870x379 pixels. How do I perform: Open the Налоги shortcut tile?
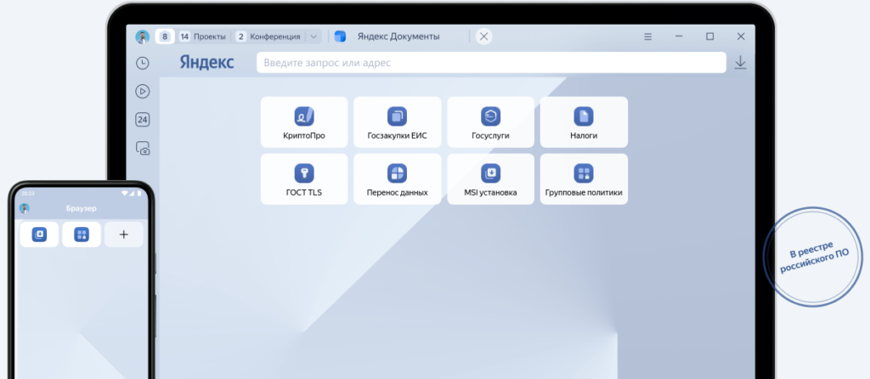[584, 122]
